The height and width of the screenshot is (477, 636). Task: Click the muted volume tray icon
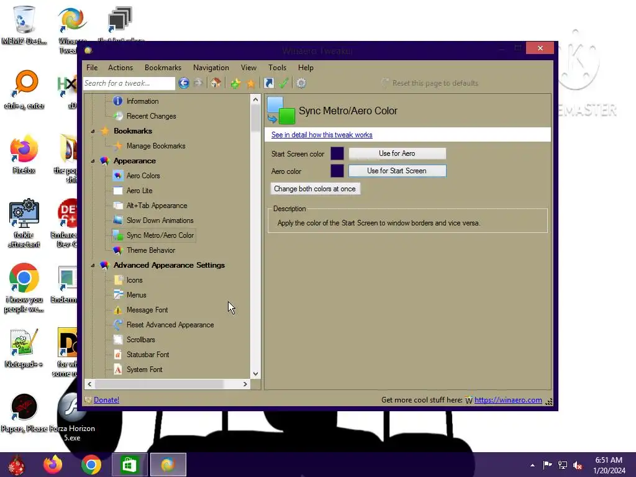click(x=578, y=465)
